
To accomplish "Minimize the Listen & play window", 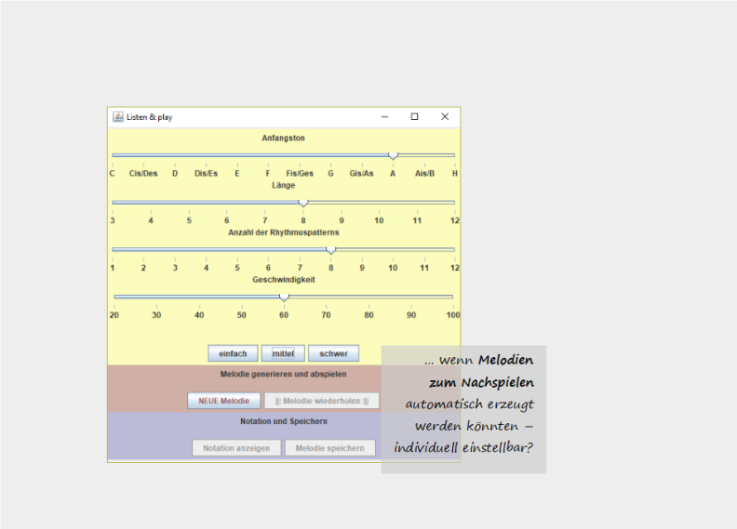I will coord(384,117).
